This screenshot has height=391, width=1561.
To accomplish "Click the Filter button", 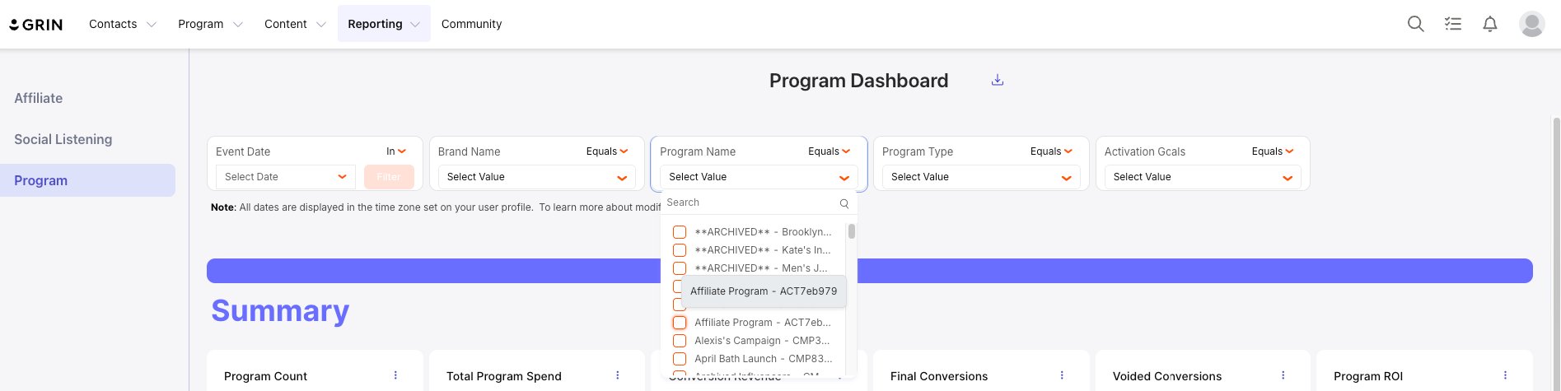I will point(389,177).
